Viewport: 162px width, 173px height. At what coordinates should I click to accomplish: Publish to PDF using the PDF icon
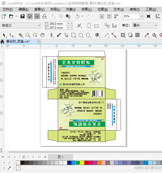116,16
